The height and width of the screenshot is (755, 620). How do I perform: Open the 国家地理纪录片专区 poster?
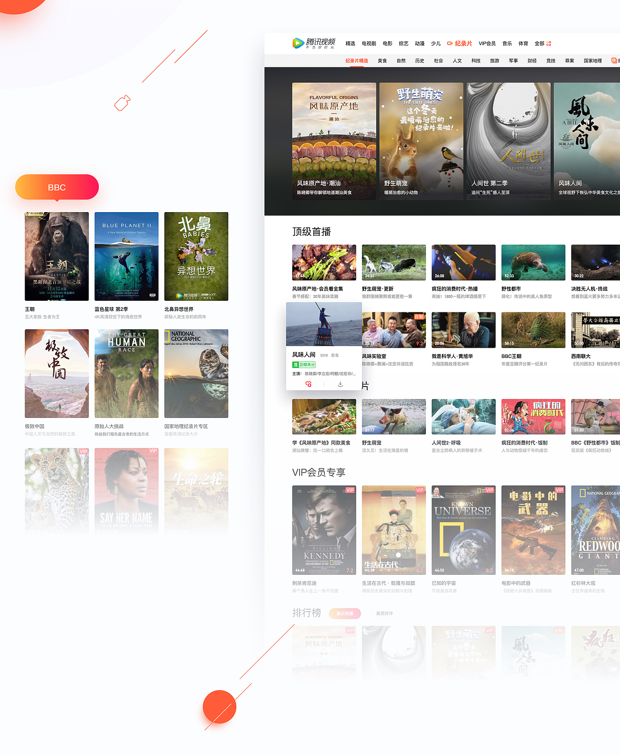click(196, 373)
